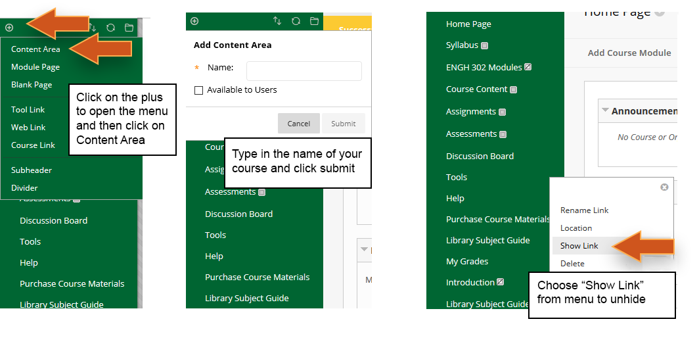This screenshot has width=699, height=338.
Task: Open Help in the right screenshot
Action: click(x=455, y=198)
